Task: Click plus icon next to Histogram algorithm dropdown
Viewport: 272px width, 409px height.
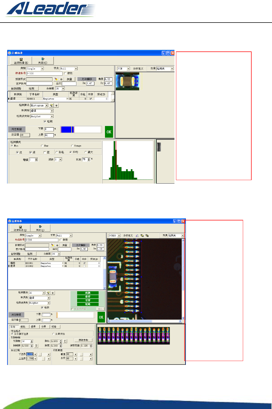Action: [56, 105]
